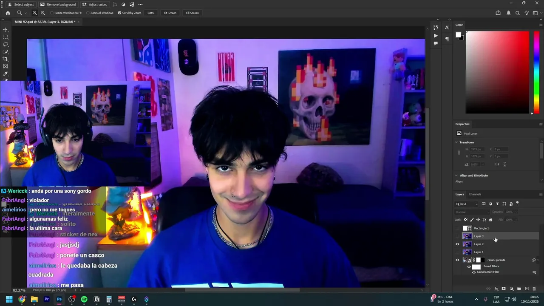Collapse Align and Distribute section
Image resolution: width=544 pixels, height=306 pixels.
tap(456, 176)
